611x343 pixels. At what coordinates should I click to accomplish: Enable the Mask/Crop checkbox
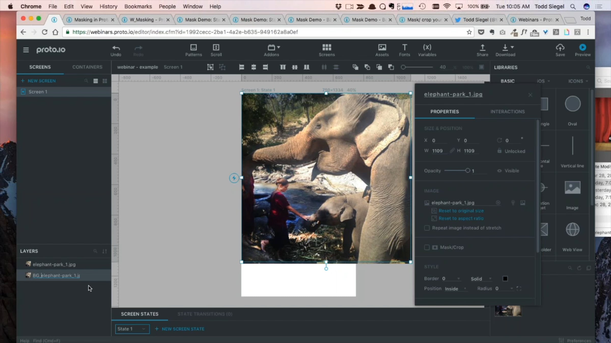coord(427,247)
